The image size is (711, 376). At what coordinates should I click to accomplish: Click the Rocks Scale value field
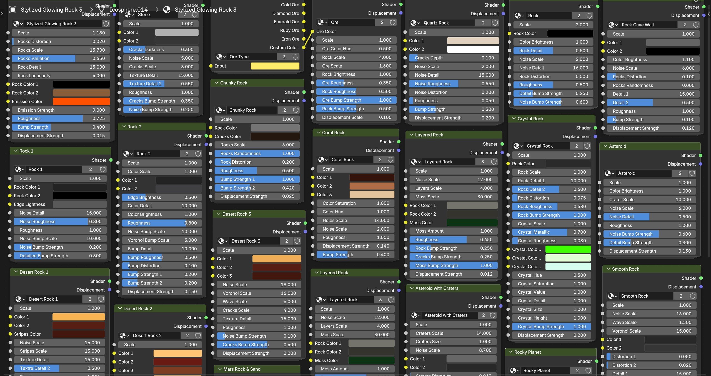(x=61, y=50)
